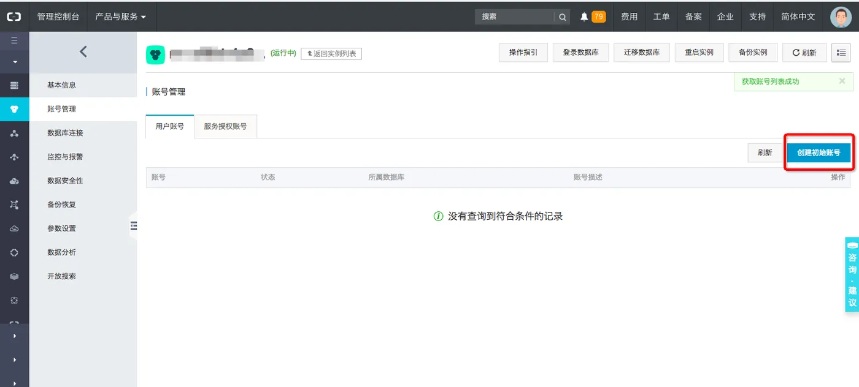Image resolution: width=859 pixels, height=387 pixels.
Task: Open 管理控制台 in the top bar
Action: [58, 17]
